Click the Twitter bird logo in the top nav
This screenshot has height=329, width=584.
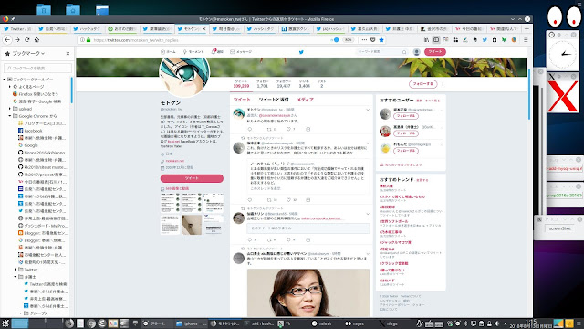[301, 52]
